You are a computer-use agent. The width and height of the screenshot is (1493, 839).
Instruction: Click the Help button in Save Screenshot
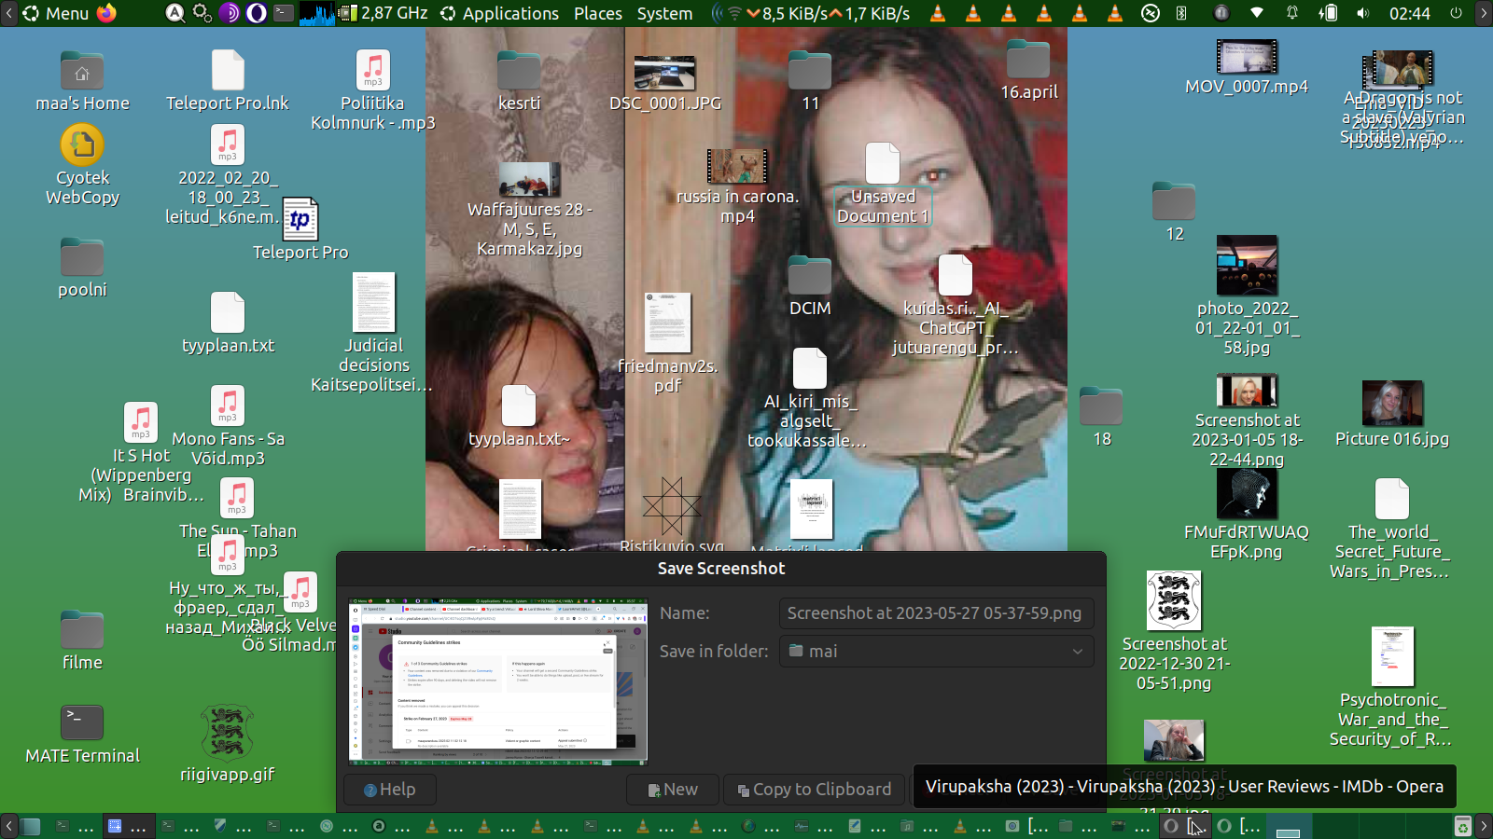tap(390, 790)
